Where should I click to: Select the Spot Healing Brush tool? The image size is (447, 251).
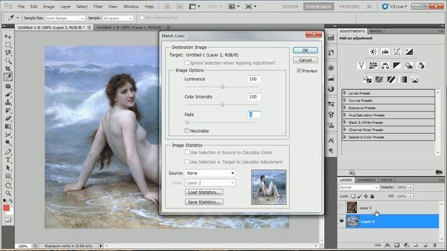point(8,86)
